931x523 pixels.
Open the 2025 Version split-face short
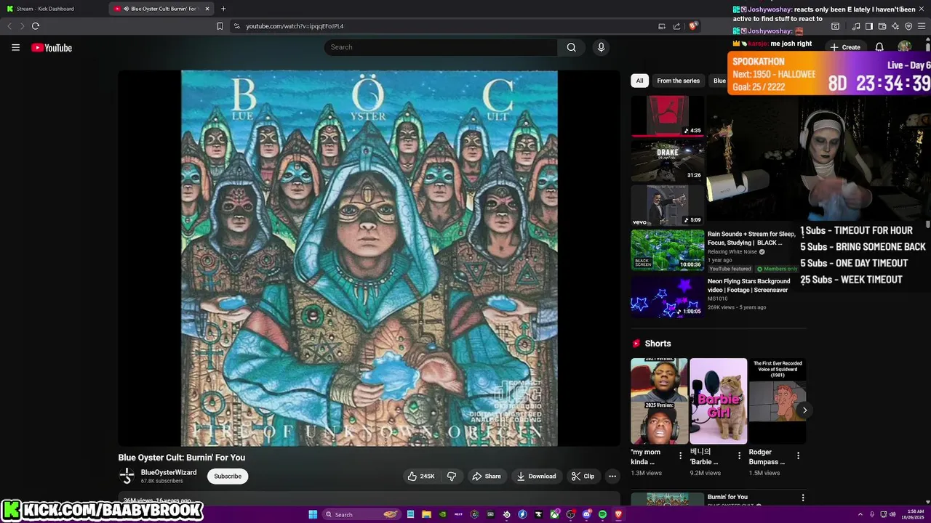pos(659,401)
